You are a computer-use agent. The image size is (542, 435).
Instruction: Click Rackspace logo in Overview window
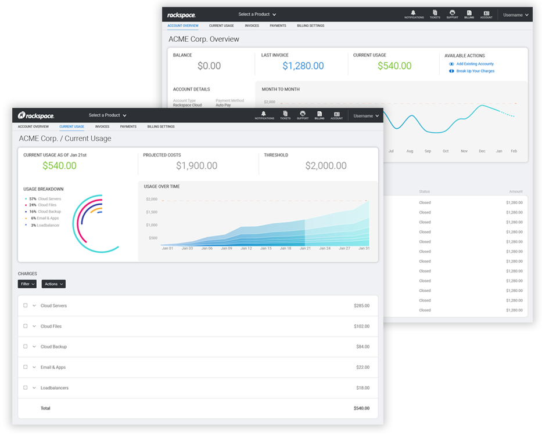click(181, 15)
